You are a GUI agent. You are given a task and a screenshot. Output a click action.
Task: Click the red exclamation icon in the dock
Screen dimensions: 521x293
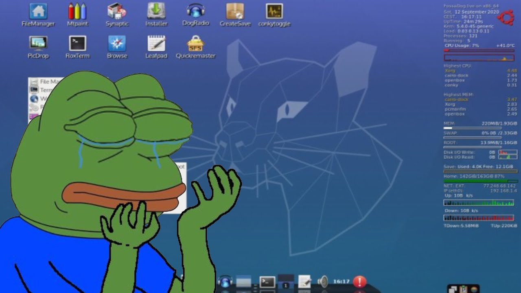(x=360, y=282)
